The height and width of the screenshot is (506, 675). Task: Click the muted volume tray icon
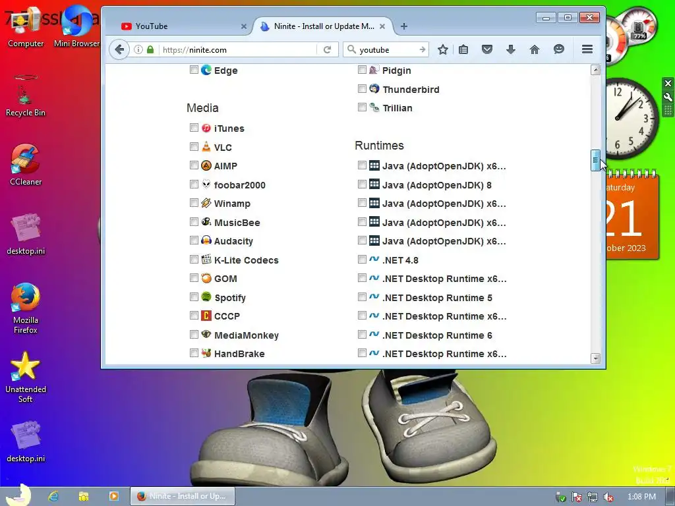pos(608,497)
